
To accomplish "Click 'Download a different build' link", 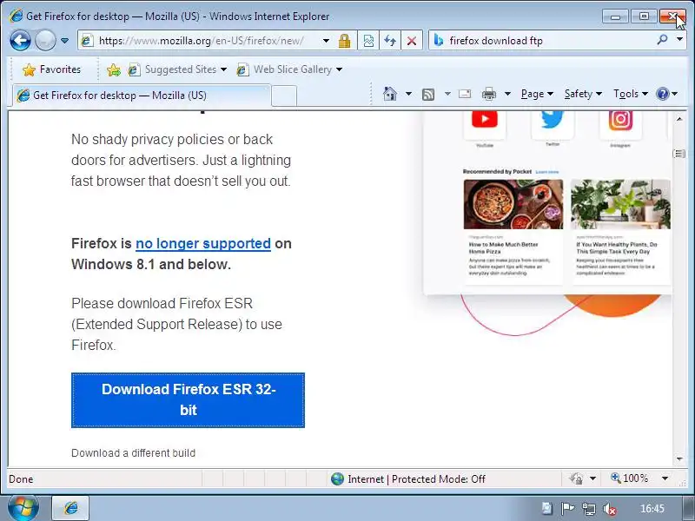I will coord(134,452).
